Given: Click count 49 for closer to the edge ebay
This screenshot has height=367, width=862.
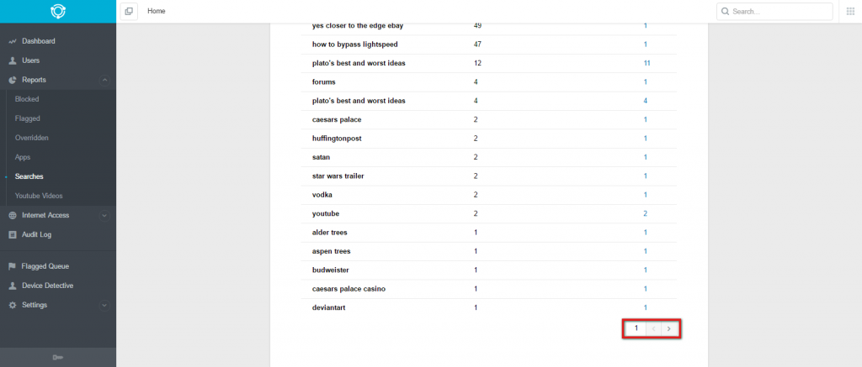Looking at the screenshot, I should pyautogui.click(x=477, y=25).
